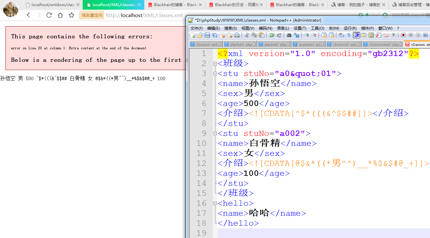Open the Find dialog via binoculars icon

coord(289,35)
